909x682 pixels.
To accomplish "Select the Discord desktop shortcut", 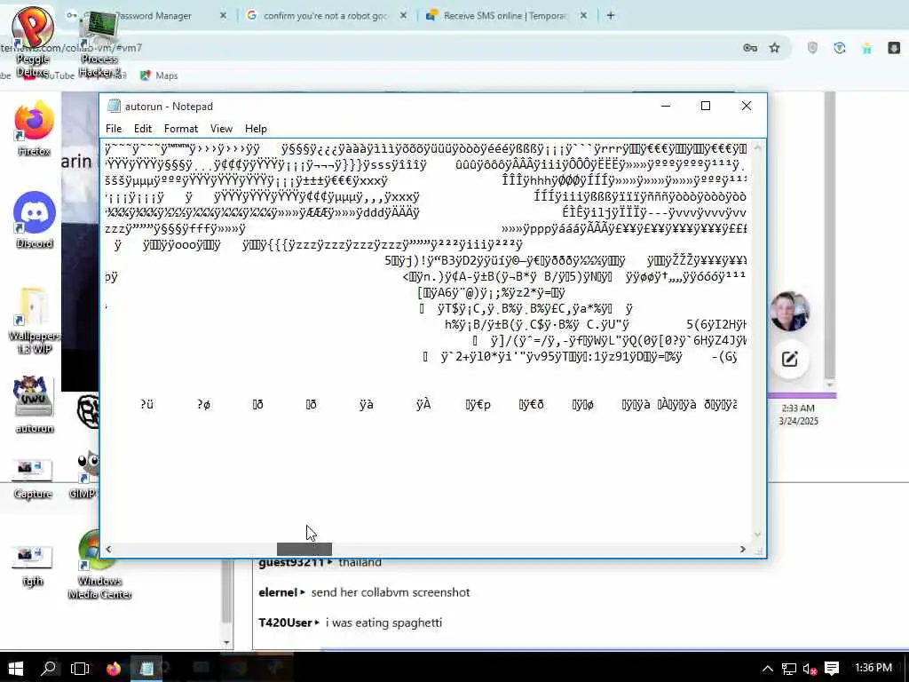I will 35,220.
